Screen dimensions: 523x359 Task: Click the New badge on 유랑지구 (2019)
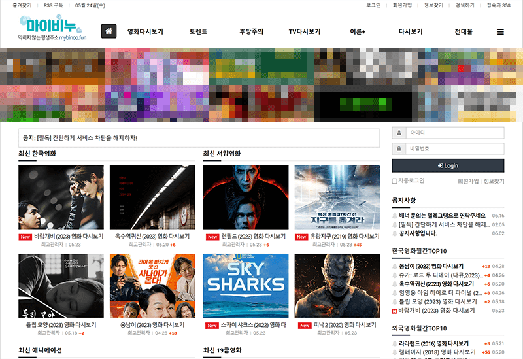click(x=301, y=237)
